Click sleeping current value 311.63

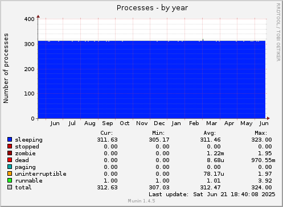pyautogui.click(x=108, y=140)
